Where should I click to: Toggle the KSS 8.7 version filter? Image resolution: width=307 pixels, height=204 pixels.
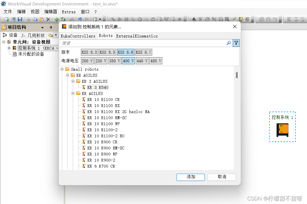point(144,52)
